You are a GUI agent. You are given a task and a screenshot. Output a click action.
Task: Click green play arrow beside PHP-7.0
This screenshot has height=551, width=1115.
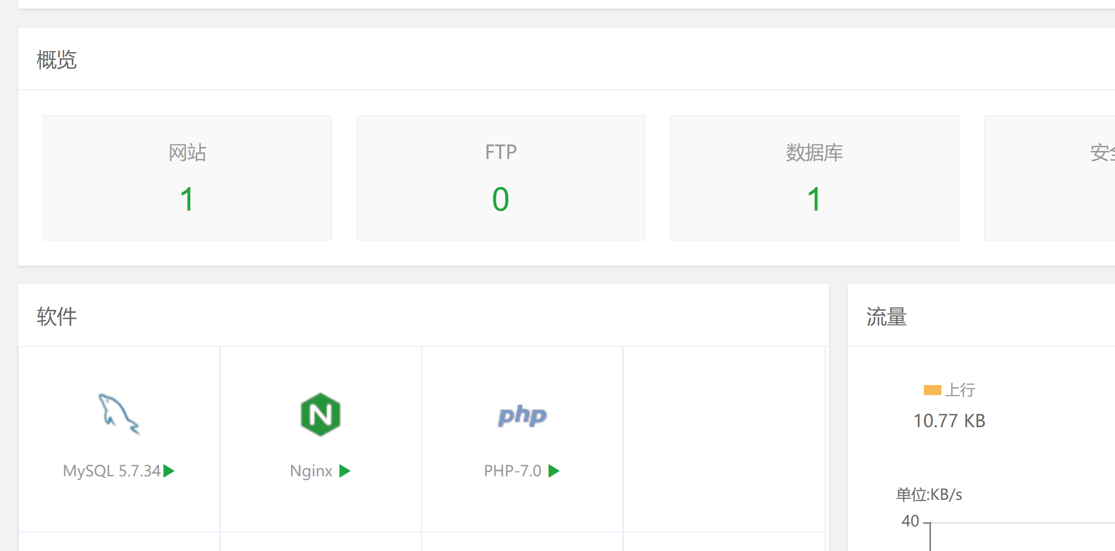(553, 471)
